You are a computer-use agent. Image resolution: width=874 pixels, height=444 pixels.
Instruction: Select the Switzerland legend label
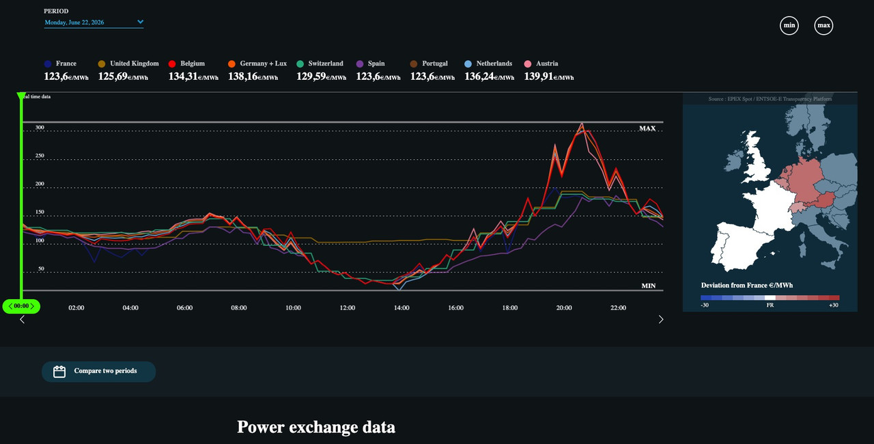[326, 64]
